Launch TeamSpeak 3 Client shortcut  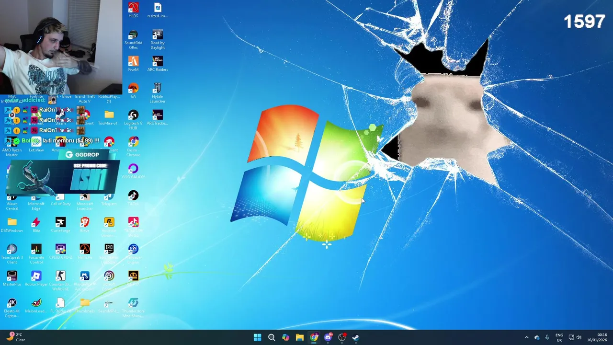pyautogui.click(x=12, y=254)
